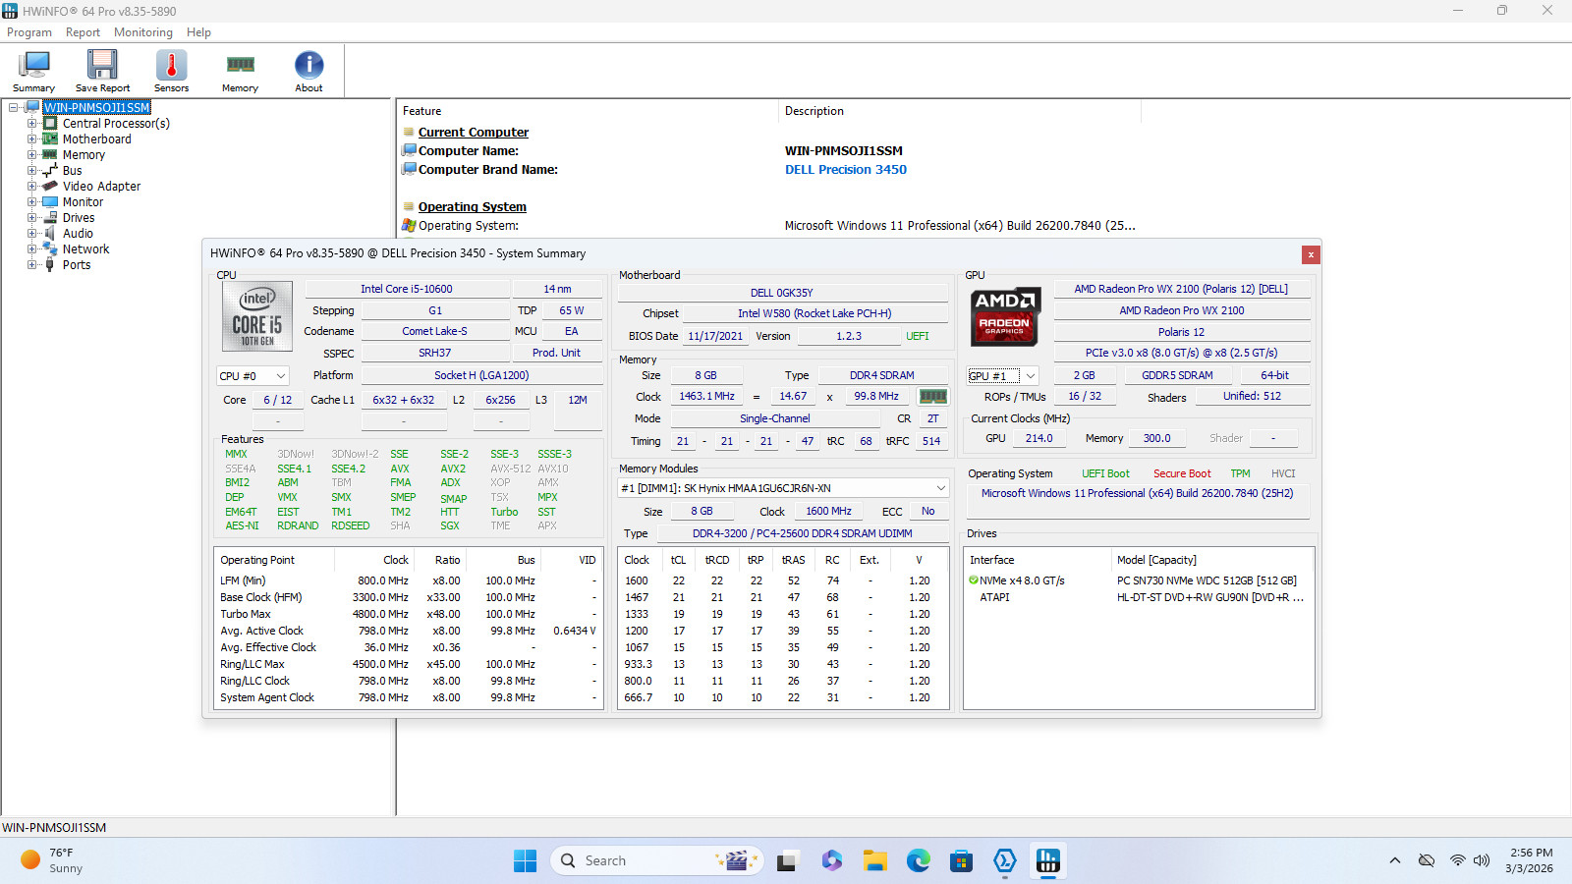
Task: Click the Save Report floppy icon
Action: (x=102, y=71)
